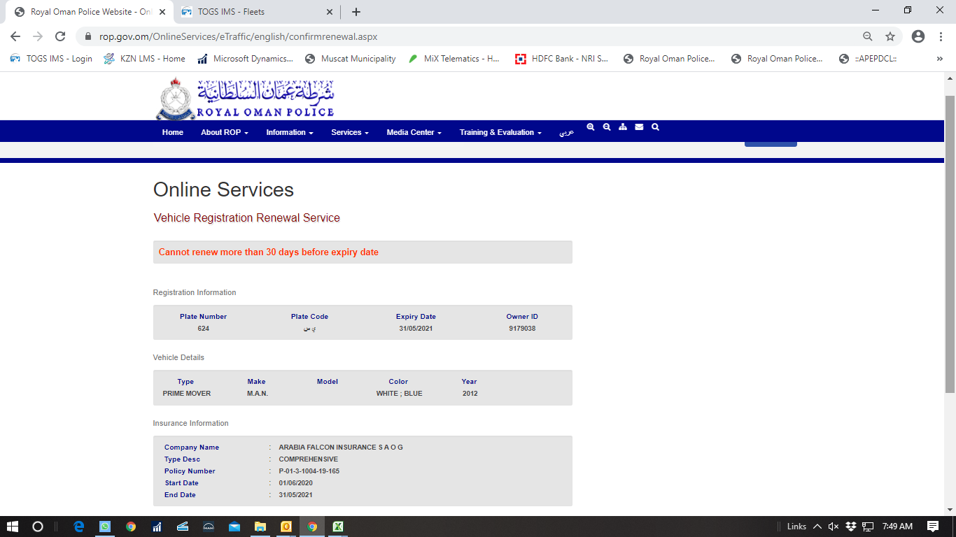This screenshot has width=956, height=537.
Task: Open the Training & Evaluation dropdown
Action: (x=500, y=132)
